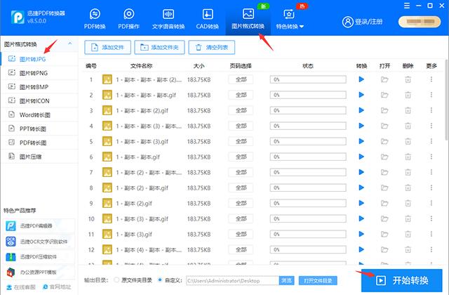Delete row 10 with trash icon

[x=408, y=218]
